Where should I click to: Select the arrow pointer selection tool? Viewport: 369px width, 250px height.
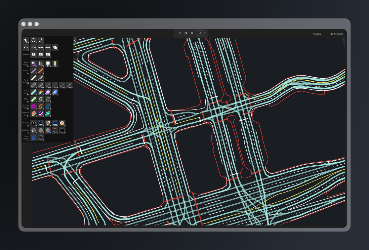pyautogui.click(x=26, y=40)
